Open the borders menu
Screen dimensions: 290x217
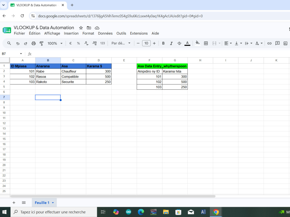[206, 43]
